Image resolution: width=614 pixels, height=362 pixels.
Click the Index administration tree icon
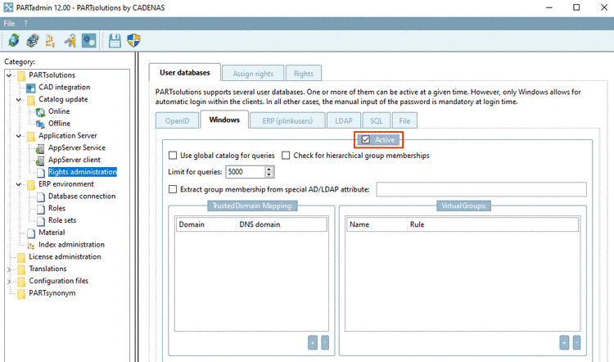31,246
